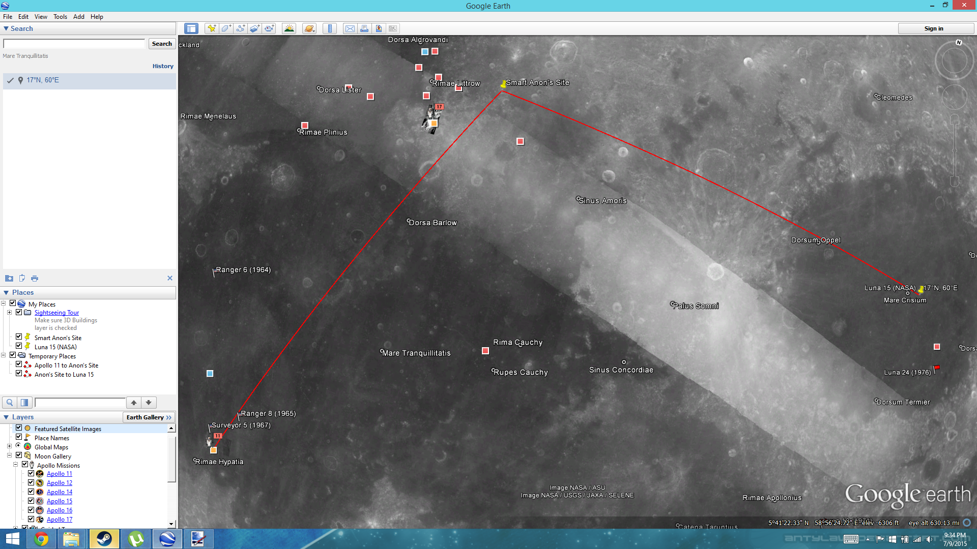Click the Add Image Overlay icon

255,28
